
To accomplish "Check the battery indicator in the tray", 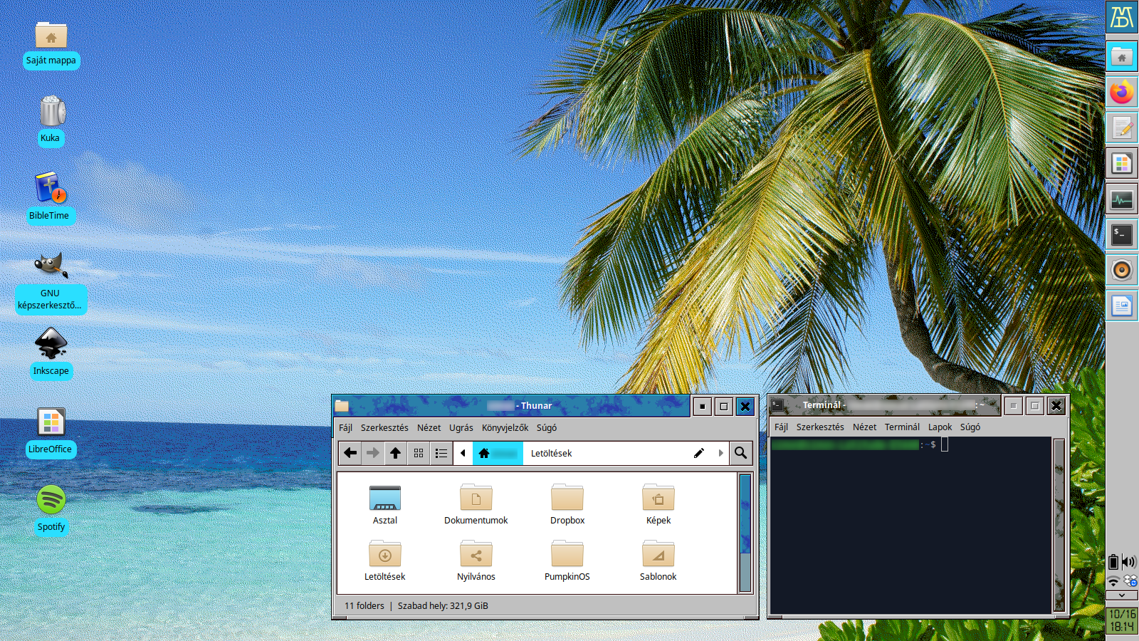I will pos(1113,562).
